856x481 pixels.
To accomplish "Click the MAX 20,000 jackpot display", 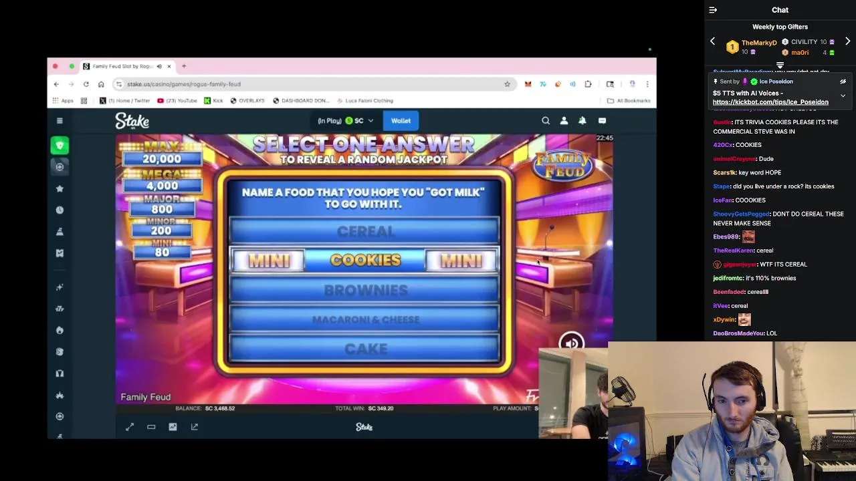I will coord(161,153).
